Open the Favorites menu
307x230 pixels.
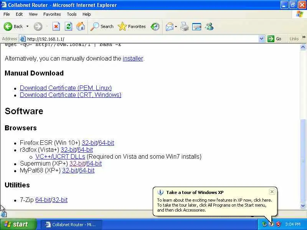tap(52, 14)
